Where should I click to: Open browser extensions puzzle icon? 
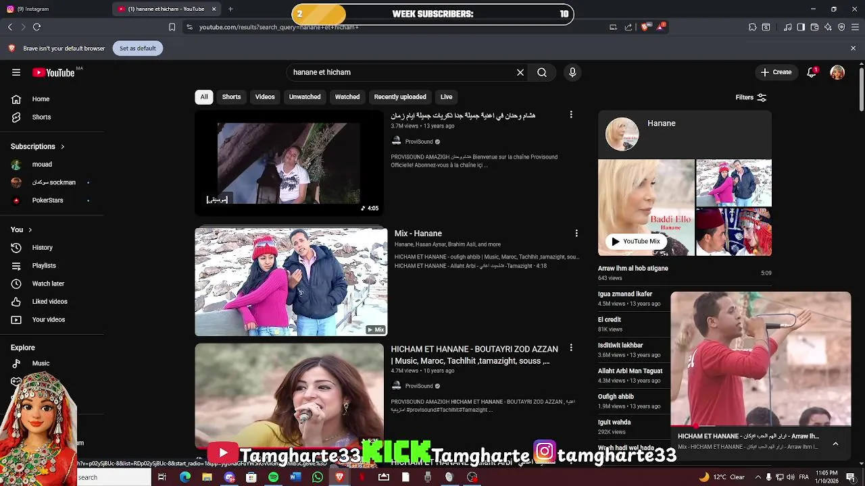[x=752, y=27]
